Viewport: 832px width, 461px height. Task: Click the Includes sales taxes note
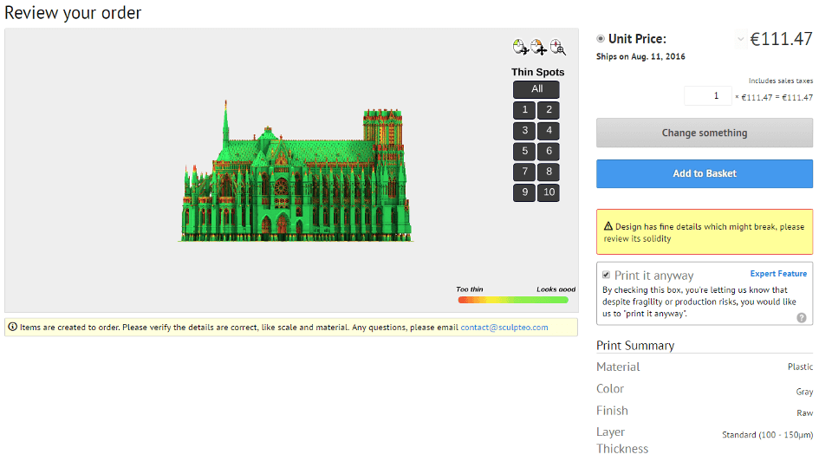tap(781, 81)
